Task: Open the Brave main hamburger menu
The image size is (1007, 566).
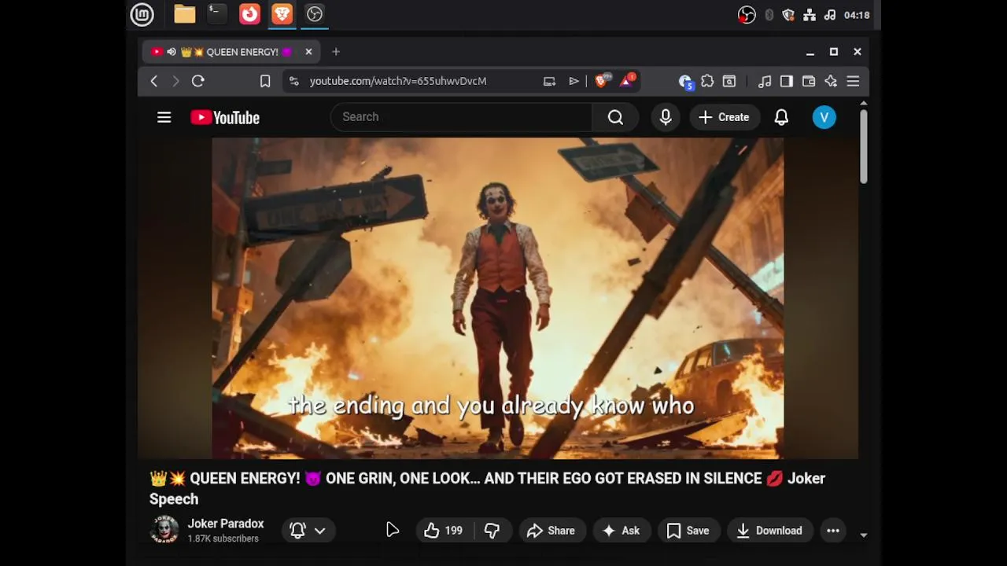Action: click(x=853, y=81)
